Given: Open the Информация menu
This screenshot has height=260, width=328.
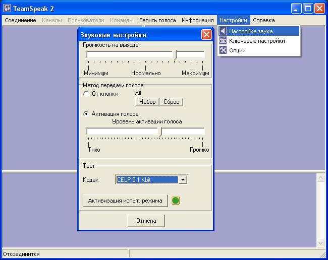Looking at the screenshot, I should click(198, 20).
